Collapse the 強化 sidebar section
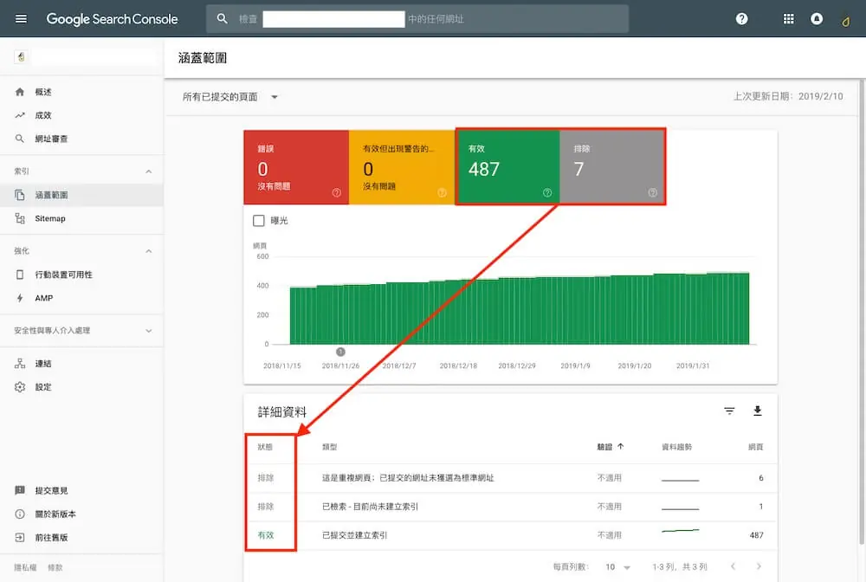The image size is (866, 582). pyautogui.click(x=149, y=251)
